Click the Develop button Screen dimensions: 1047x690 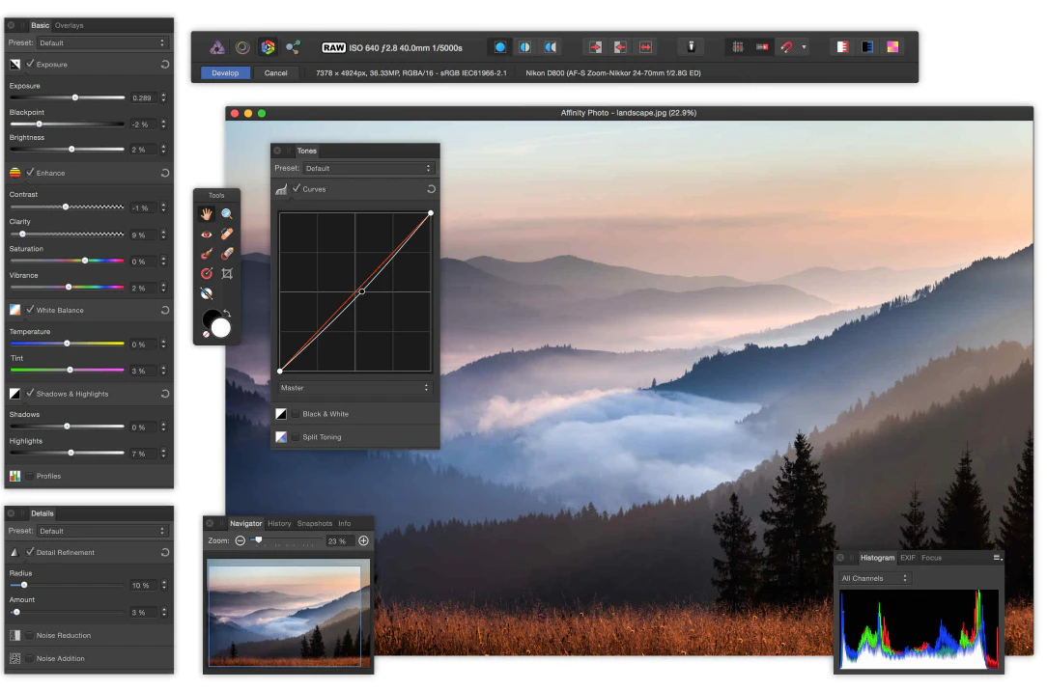click(225, 72)
